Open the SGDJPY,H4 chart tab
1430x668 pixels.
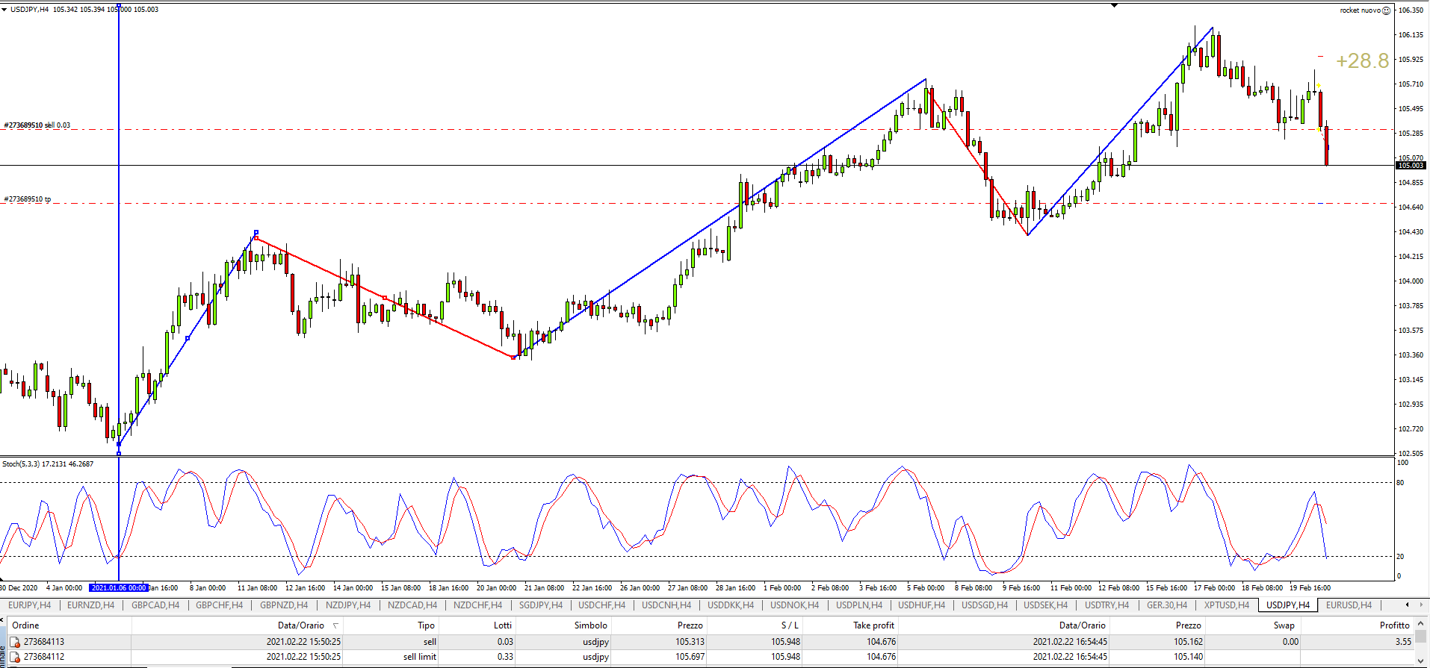(x=541, y=605)
